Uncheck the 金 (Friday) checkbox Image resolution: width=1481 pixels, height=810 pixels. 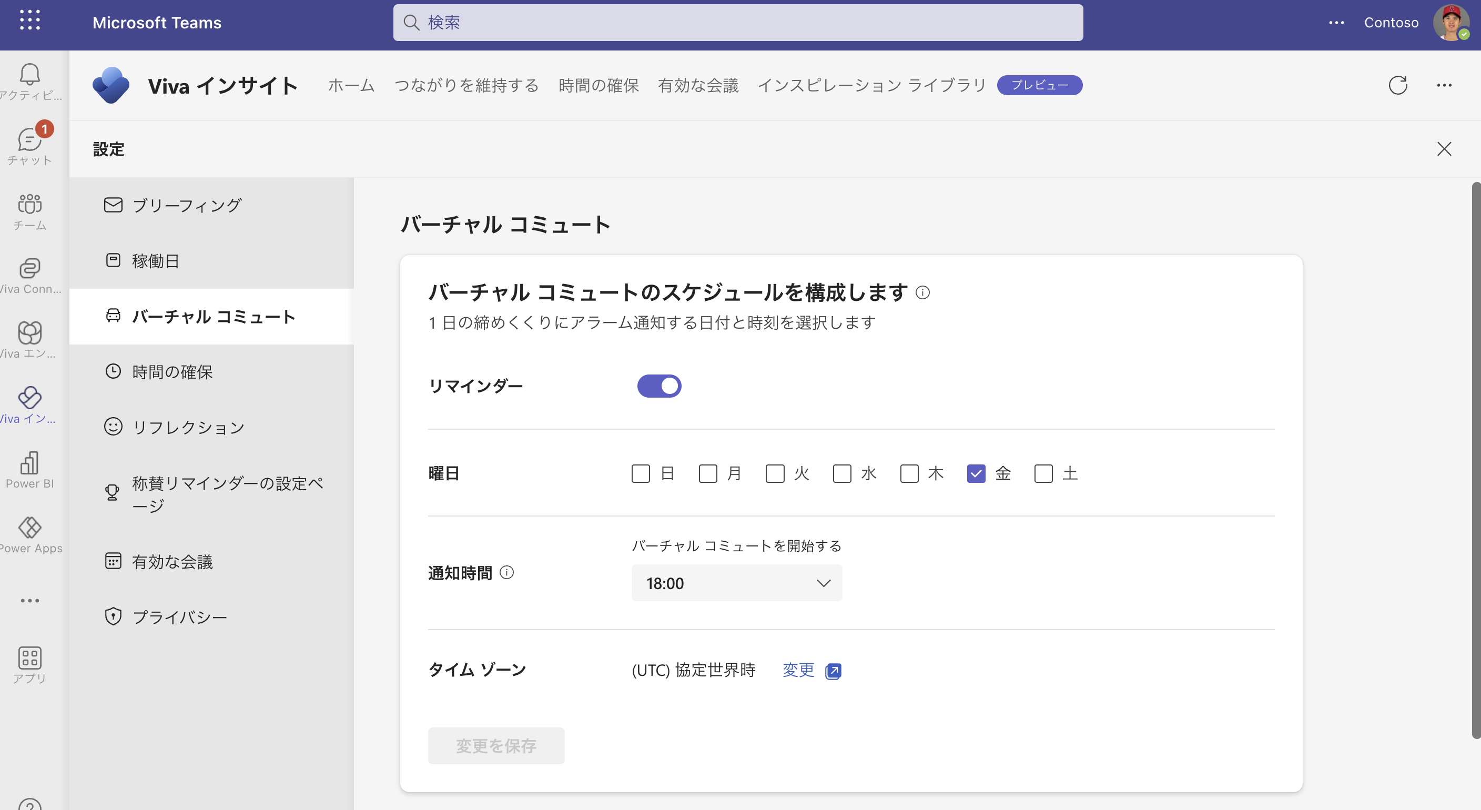[x=976, y=474]
